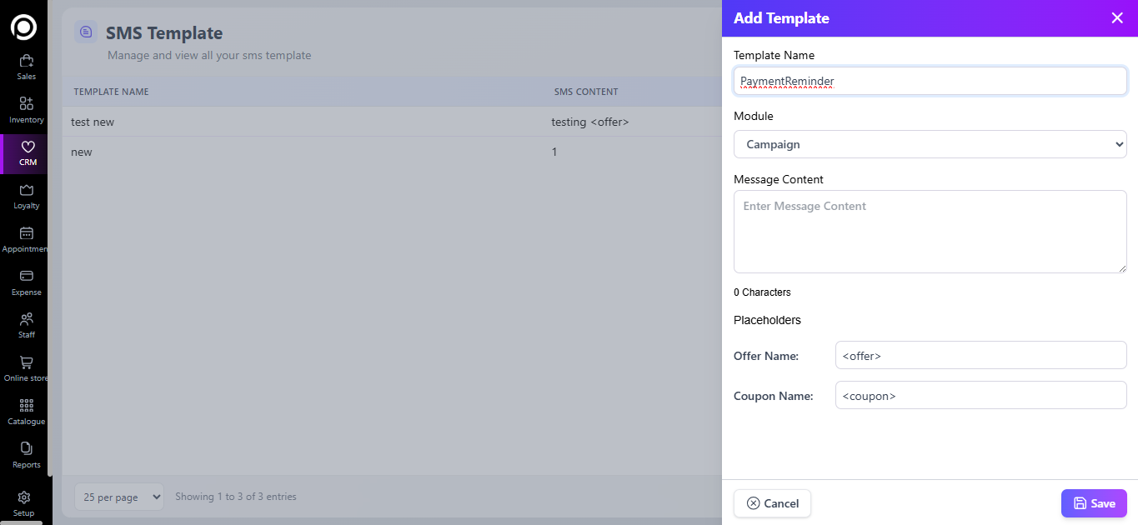Open the Staff people icon
This screenshot has width=1138, height=525.
click(x=26, y=320)
